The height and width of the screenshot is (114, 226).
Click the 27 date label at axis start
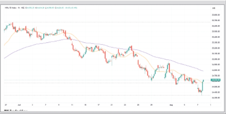click(6, 105)
